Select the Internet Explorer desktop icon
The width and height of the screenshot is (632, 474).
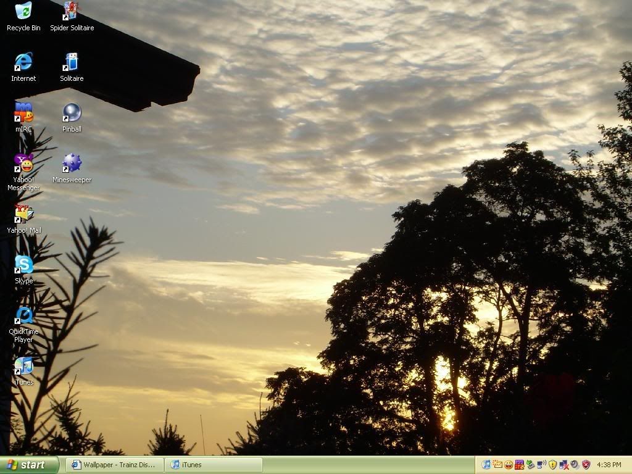pyautogui.click(x=23, y=67)
